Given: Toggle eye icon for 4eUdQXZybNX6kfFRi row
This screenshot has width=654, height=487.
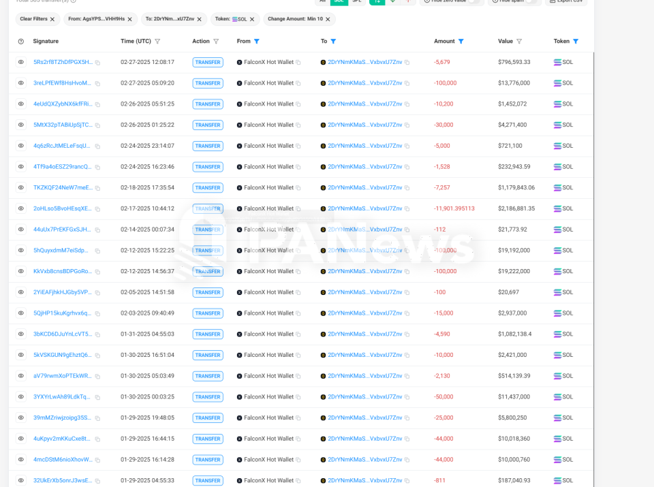Looking at the screenshot, I should click(21, 104).
